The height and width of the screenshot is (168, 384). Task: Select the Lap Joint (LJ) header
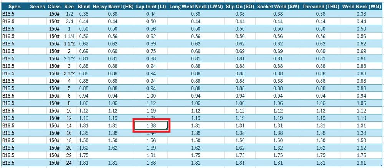click(x=151, y=7)
